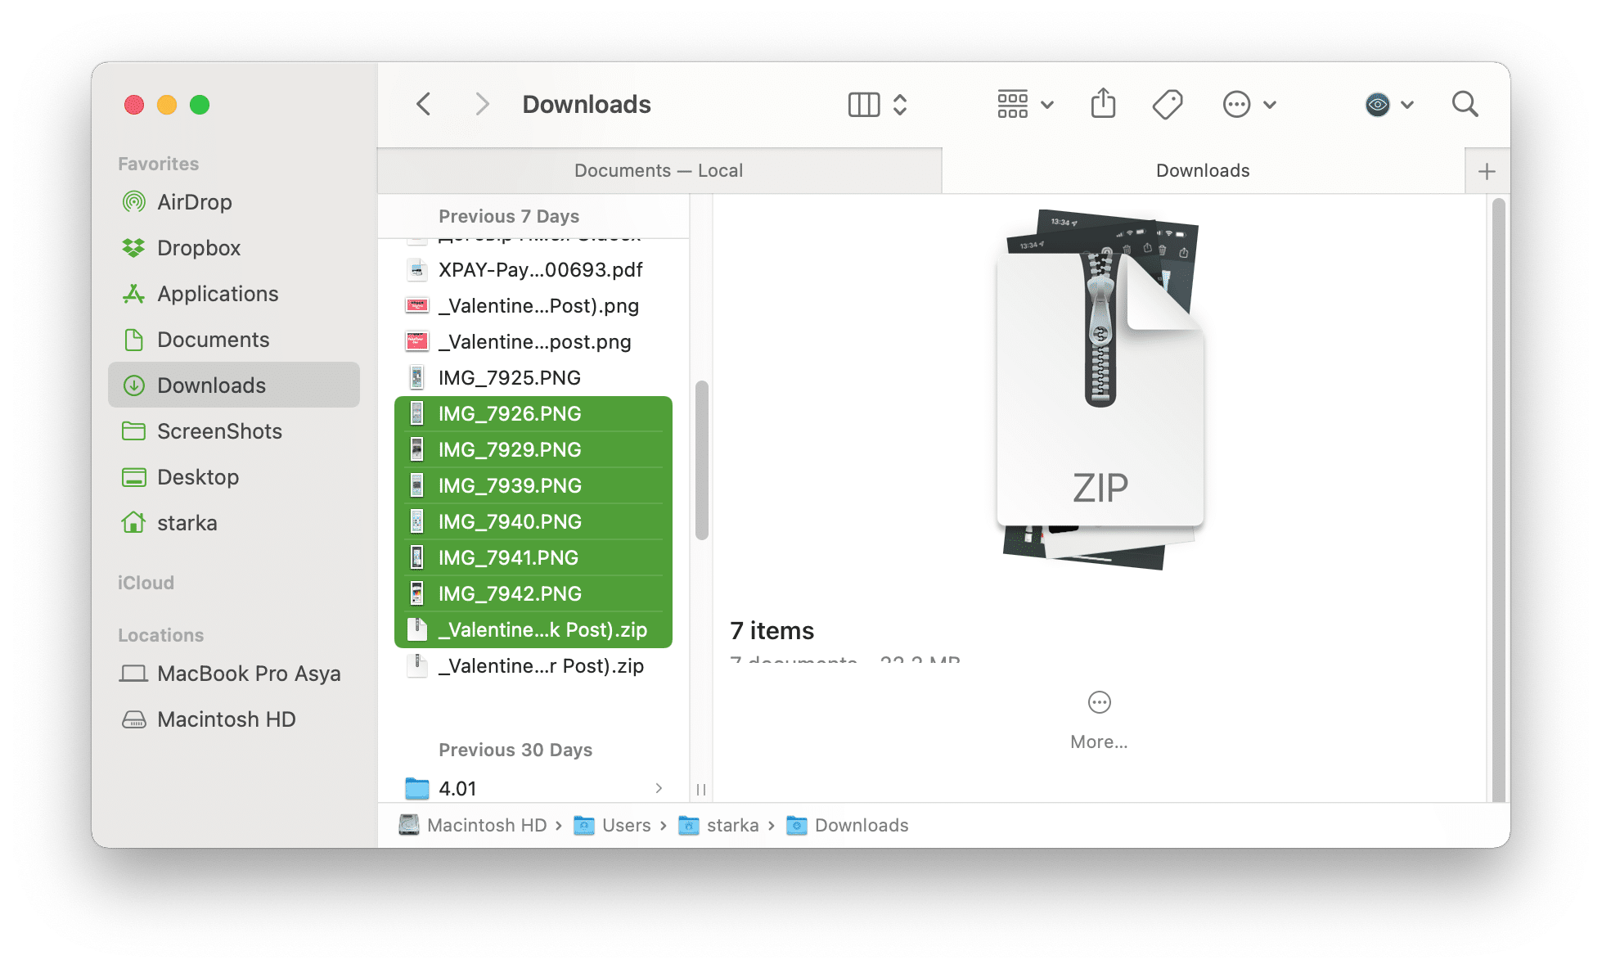
Task: Expand the eye icon dropdown arrow
Action: (1406, 104)
